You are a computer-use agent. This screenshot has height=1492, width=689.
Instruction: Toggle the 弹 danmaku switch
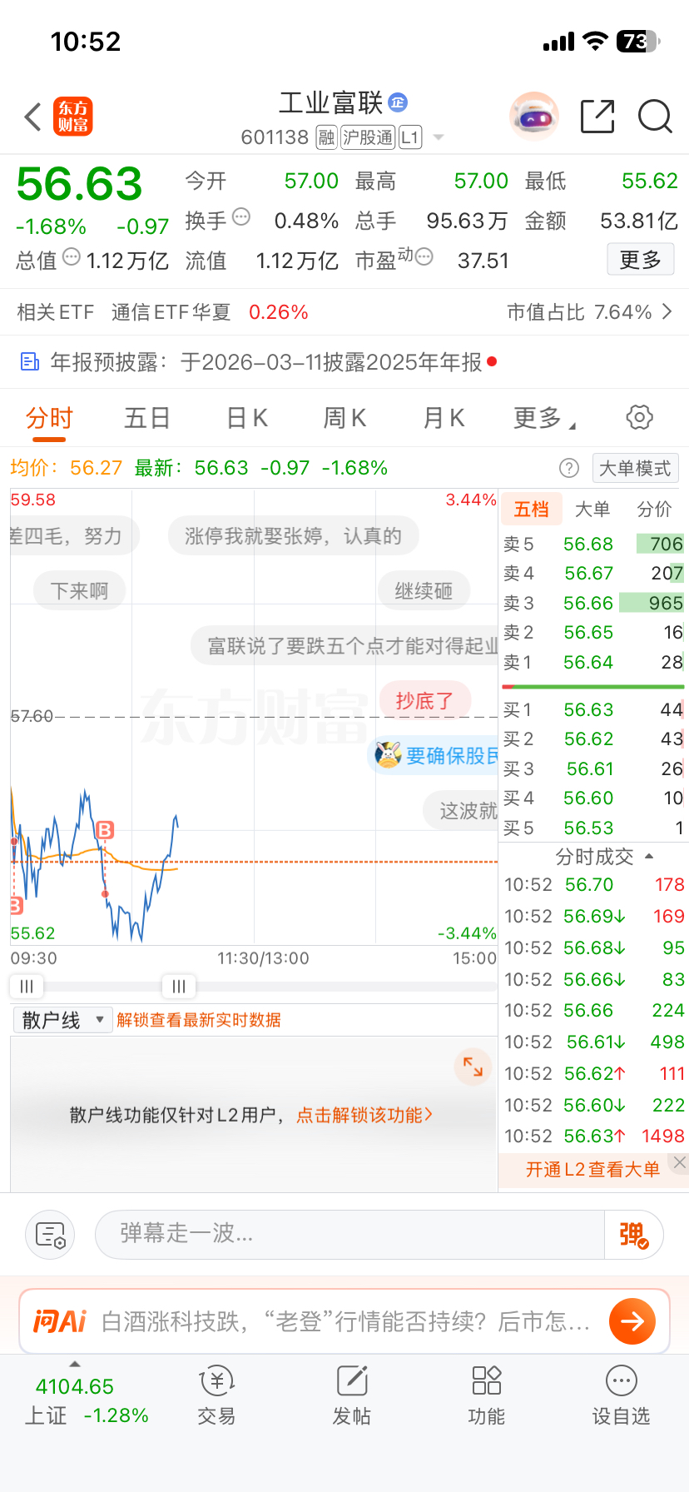tap(633, 1234)
